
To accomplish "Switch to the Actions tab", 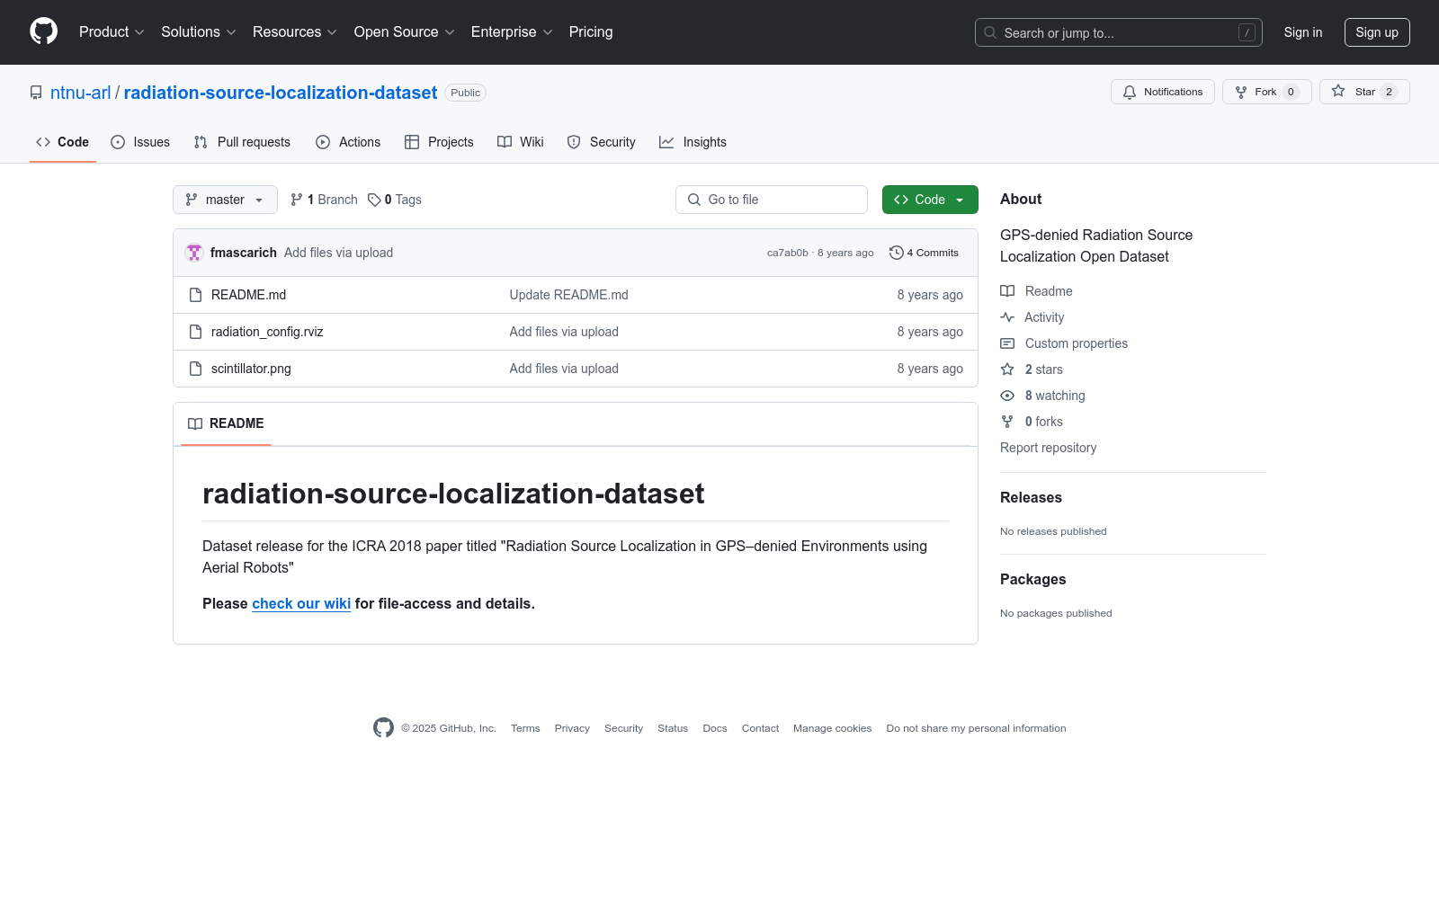I will [x=348, y=141].
